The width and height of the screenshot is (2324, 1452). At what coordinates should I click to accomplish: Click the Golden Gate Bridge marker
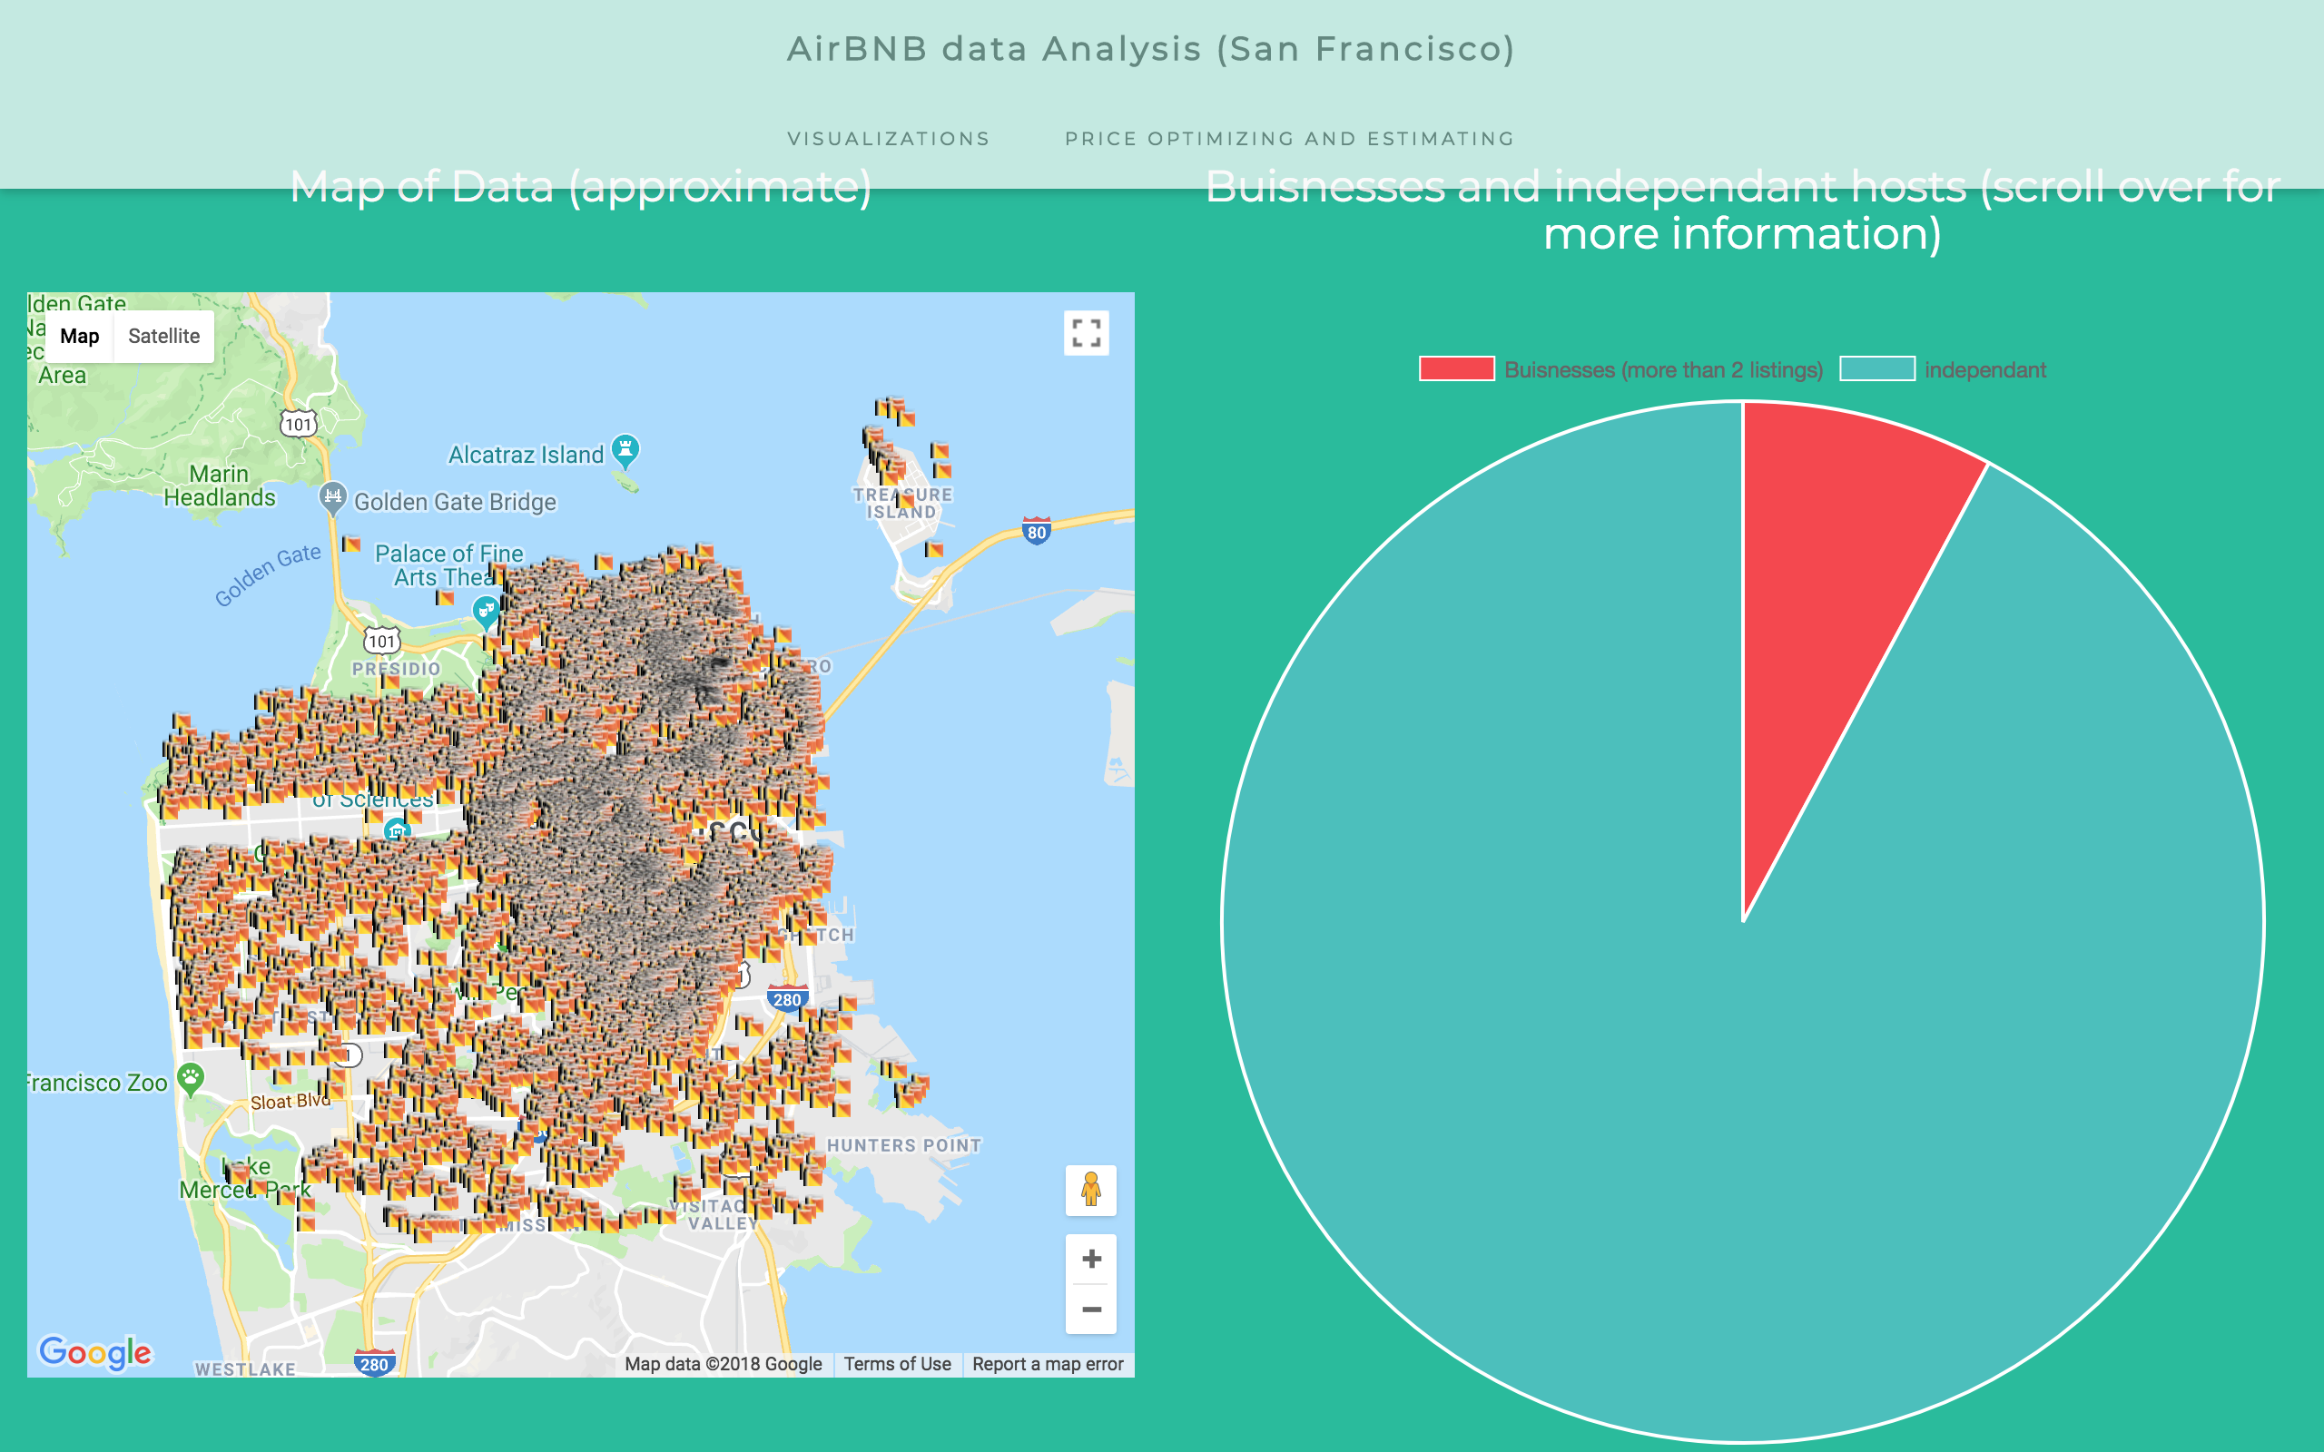[x=332, y=497]
